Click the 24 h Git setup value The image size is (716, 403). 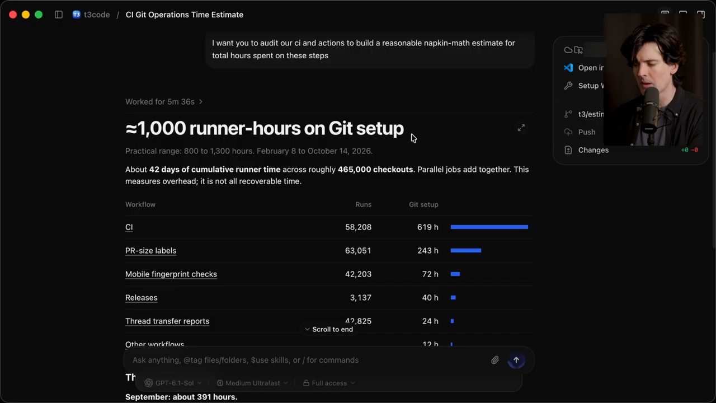pos(430,321)
